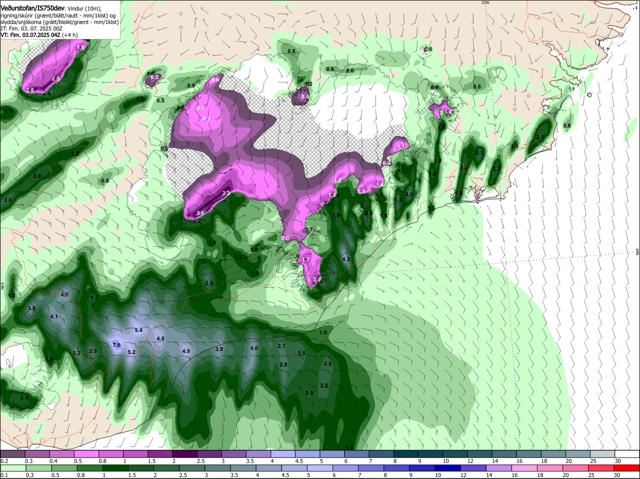This screenshot has width=640, height=479.
Task: Click the bright pink 0.5 swatch in the upper legend
Action: click(x=86, y=454)
